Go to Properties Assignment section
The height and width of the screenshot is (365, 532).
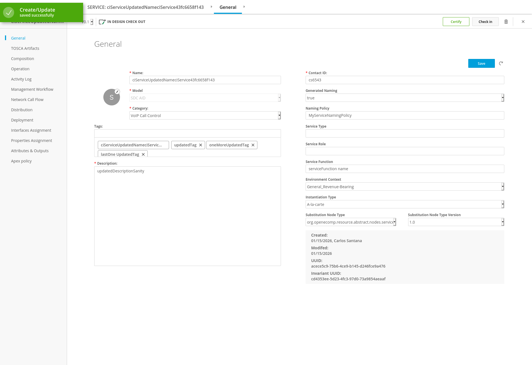(x=32, y=141)
